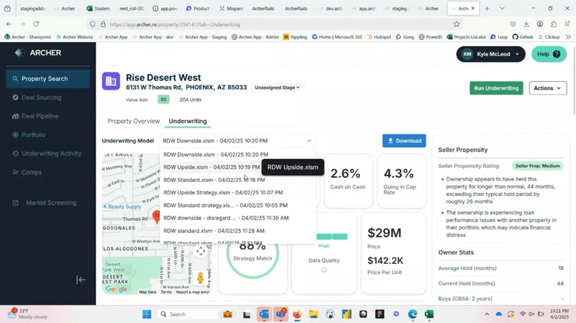Choose RDW downside - disregard option

pos(237,218)
